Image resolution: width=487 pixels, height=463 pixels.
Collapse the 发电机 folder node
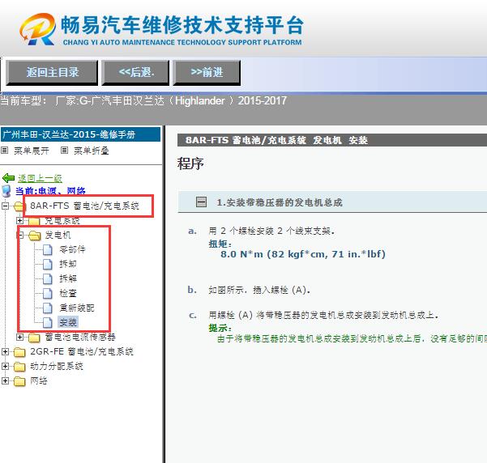coord(19,236)
